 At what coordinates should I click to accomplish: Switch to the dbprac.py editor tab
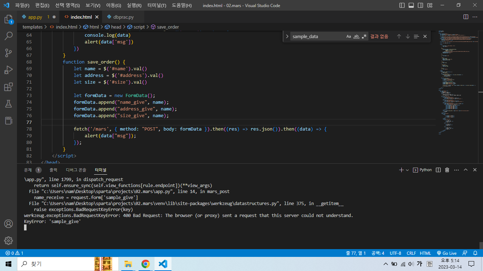[x=124, y=17]
